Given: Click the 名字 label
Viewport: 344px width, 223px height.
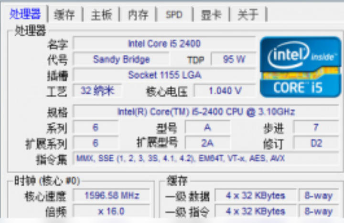Looking at the screenshot, I should (58, 44).
